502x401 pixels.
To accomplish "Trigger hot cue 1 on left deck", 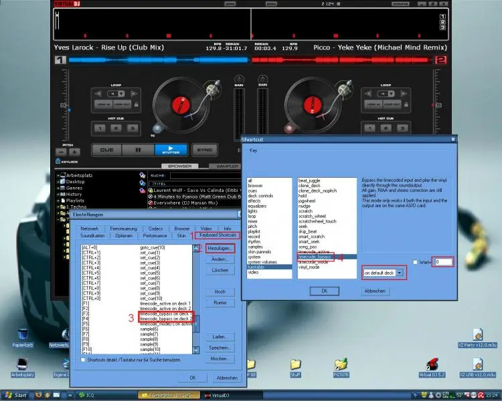I will [x=99, y=128].
